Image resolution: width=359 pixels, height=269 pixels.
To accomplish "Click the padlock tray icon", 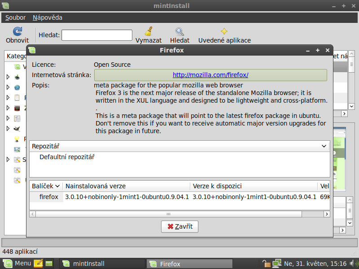I will point(266,264).
